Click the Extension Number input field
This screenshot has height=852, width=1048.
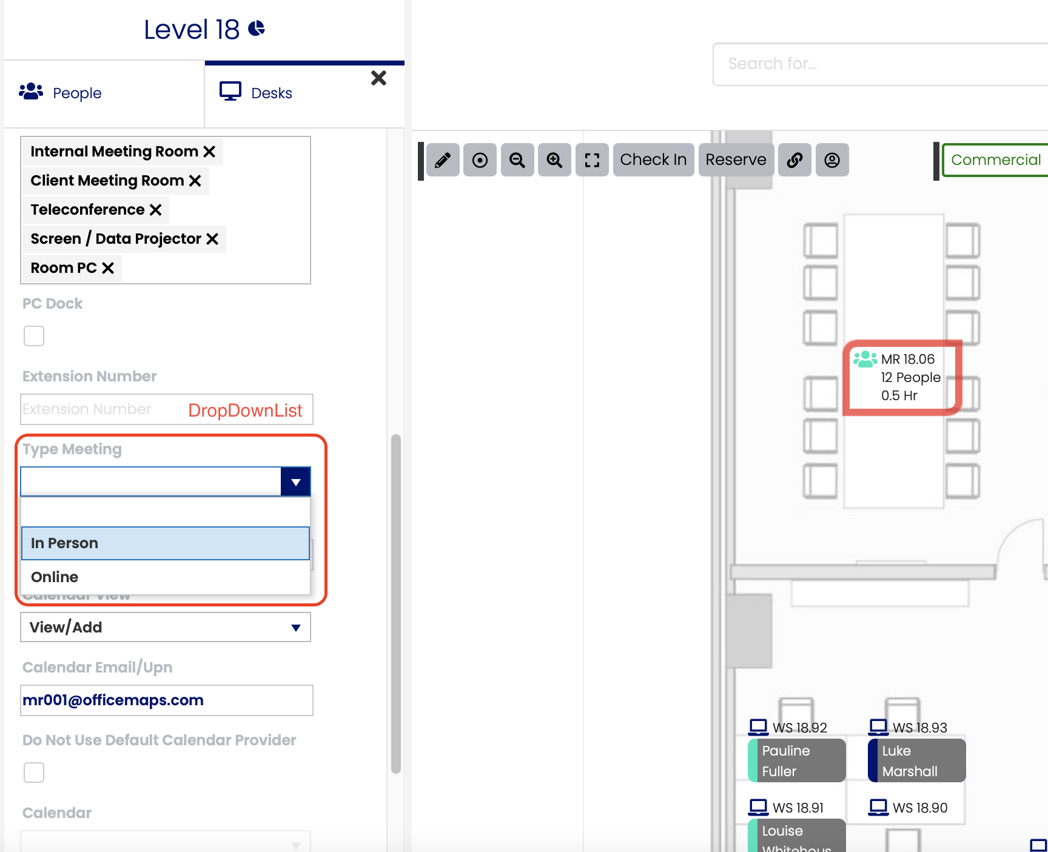[167, 409]
